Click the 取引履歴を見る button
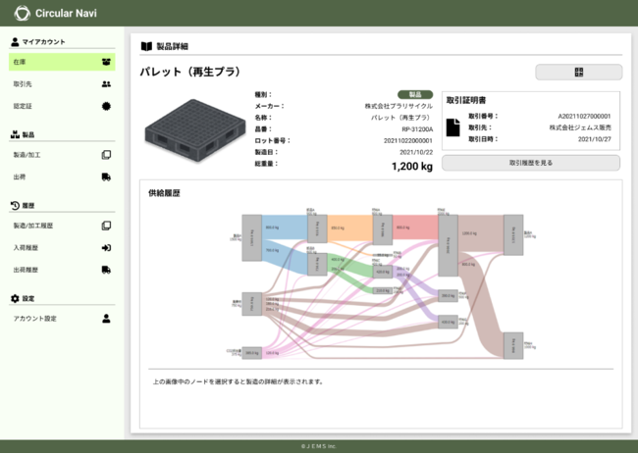The height and width of the screenshot is (454, 638). click(530, 163)
